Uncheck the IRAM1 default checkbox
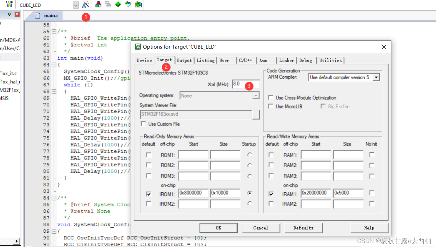This screenshot has width=436, height=247. [x=271, y=193]
